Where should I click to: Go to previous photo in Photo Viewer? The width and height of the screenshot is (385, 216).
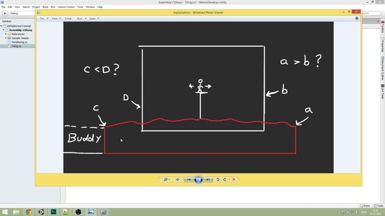pos(188,179)
